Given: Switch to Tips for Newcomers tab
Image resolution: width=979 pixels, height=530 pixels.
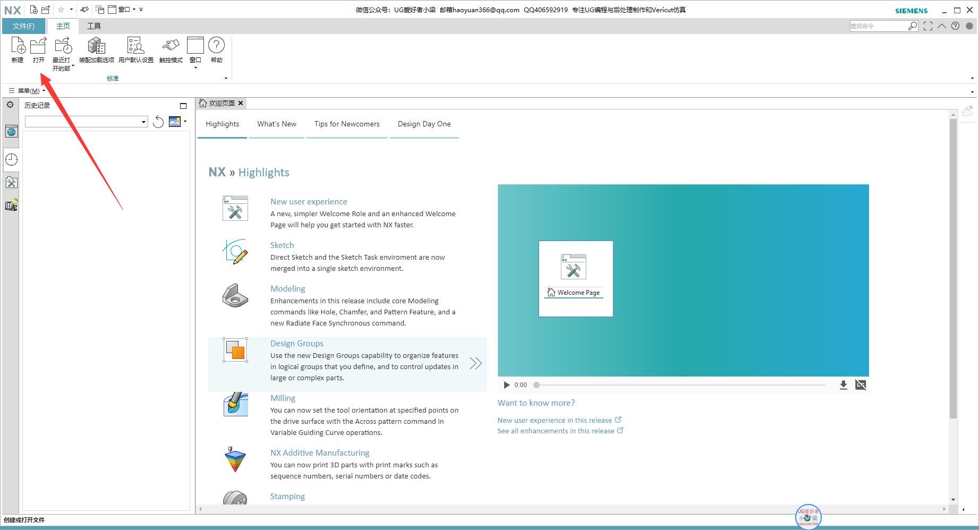Looking at the screenshot, I should point(347,124).
